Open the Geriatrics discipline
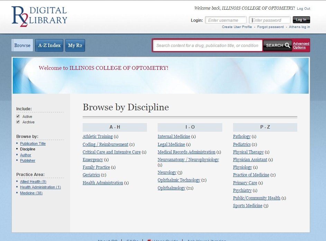 click(91, 175)
